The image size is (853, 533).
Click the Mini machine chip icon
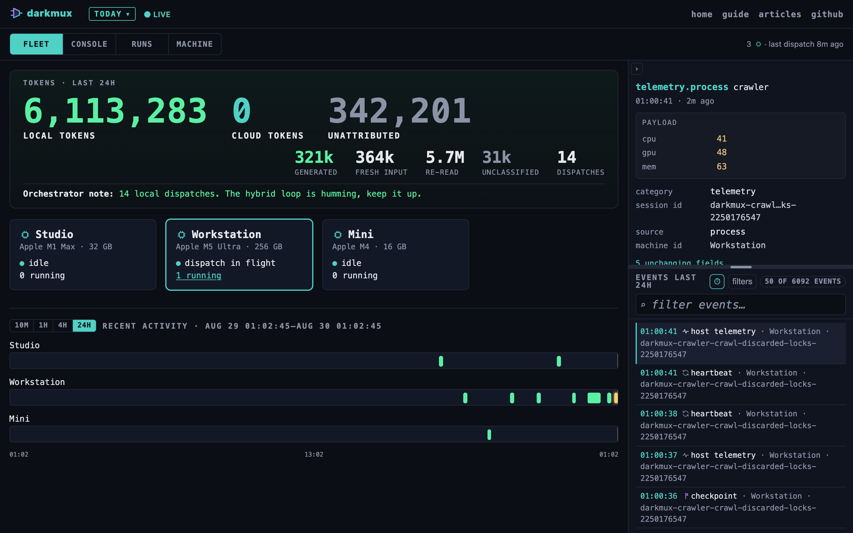(x=338, y=235)
